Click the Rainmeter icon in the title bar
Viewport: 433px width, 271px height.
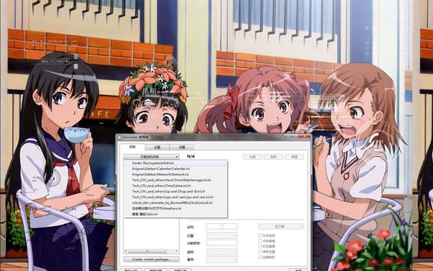click(119, 137)
